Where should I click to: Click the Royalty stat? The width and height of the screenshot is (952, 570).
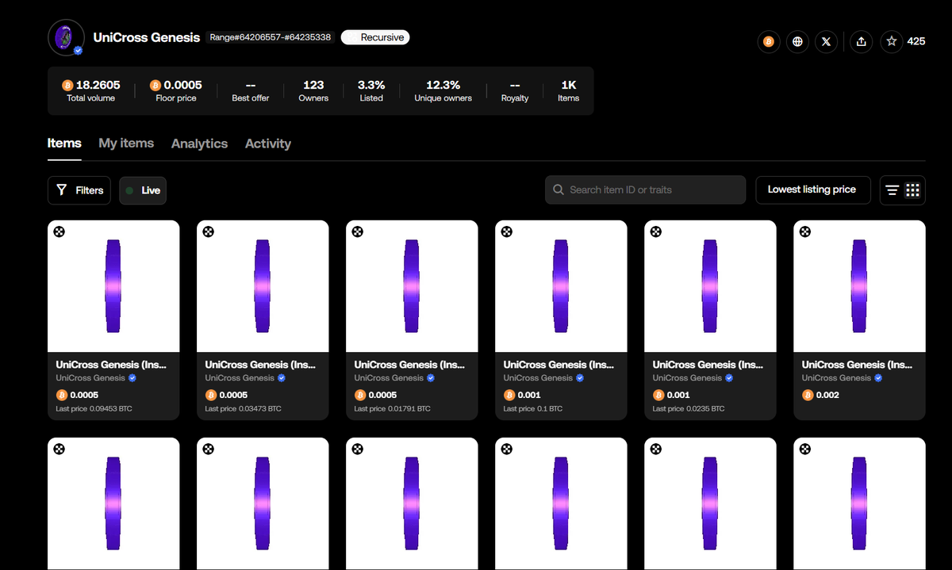515,90
